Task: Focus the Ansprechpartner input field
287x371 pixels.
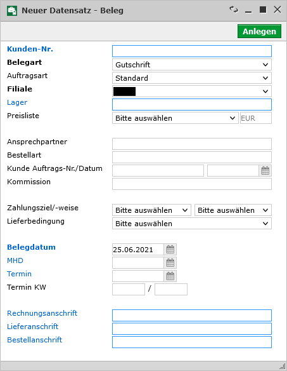Action: coord(192,144)
